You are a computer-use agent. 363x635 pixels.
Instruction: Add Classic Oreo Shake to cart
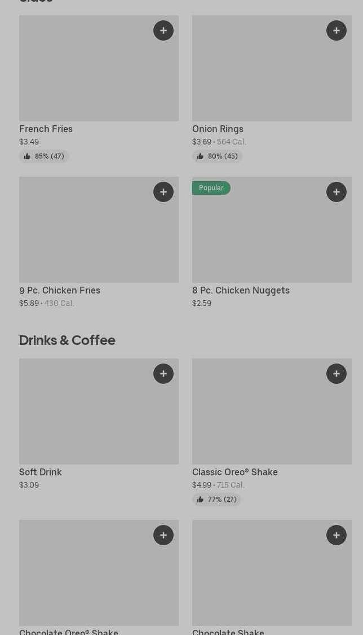(337, 374)
